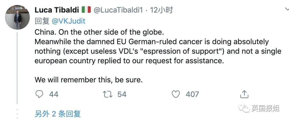
Task: Click the 54 retweets count
Action: [x=122, y=94]
